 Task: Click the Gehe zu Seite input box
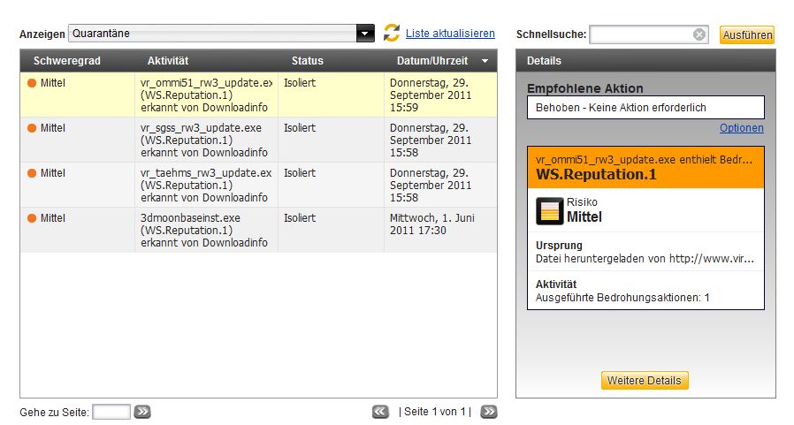coord(111,412)
